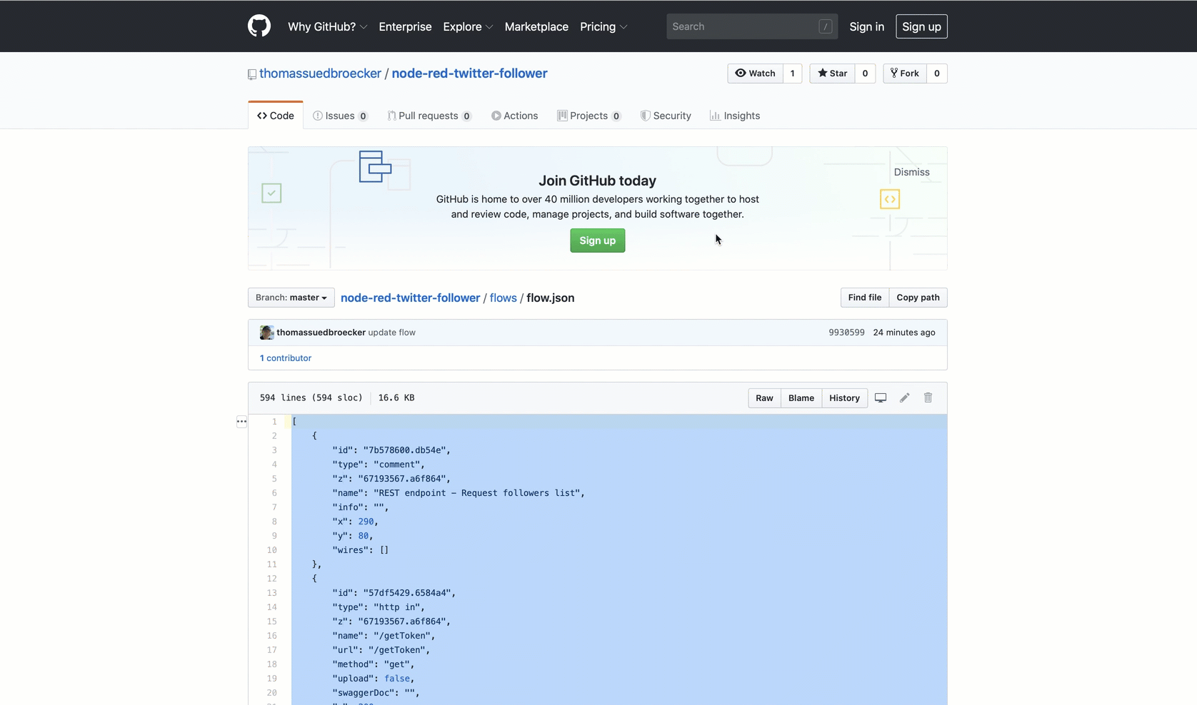The height and width of the screenshot is (705, 1197).
Task: Open the node-red-twitter-follower repository title link
Action: coord(469,73)
